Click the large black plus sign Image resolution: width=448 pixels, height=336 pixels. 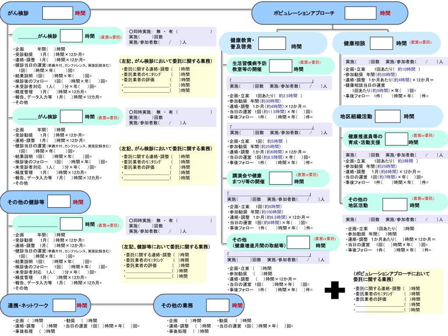pos(335,290)
